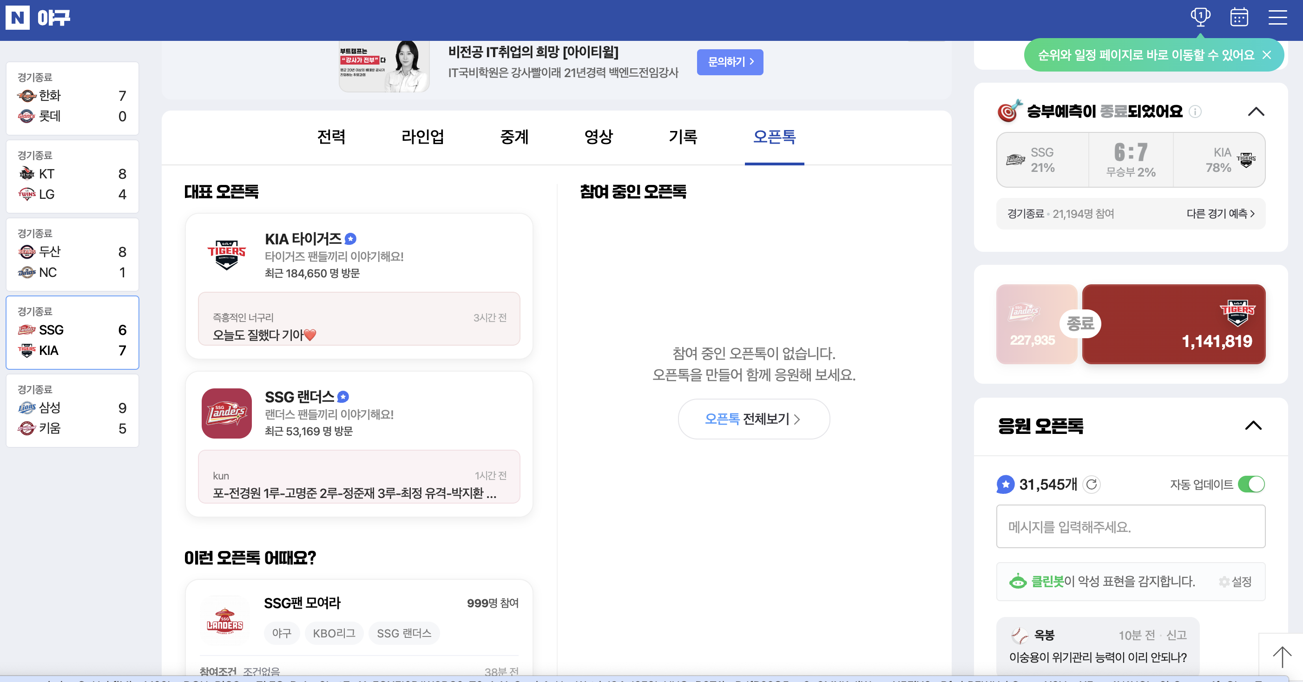Screen dimensions: 1303x682
Task: Open 다른 경기 예측 link
Action: [x=1220, y=214]
